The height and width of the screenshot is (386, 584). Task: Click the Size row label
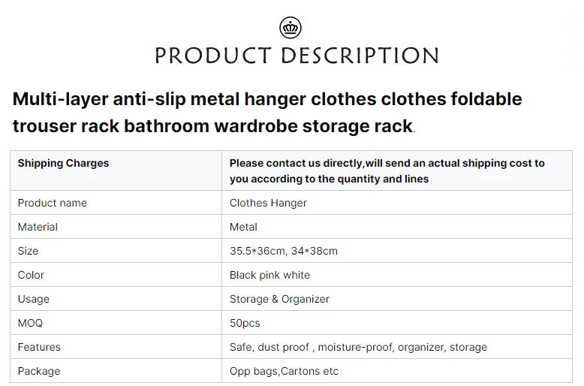click(x=28, y=251)
